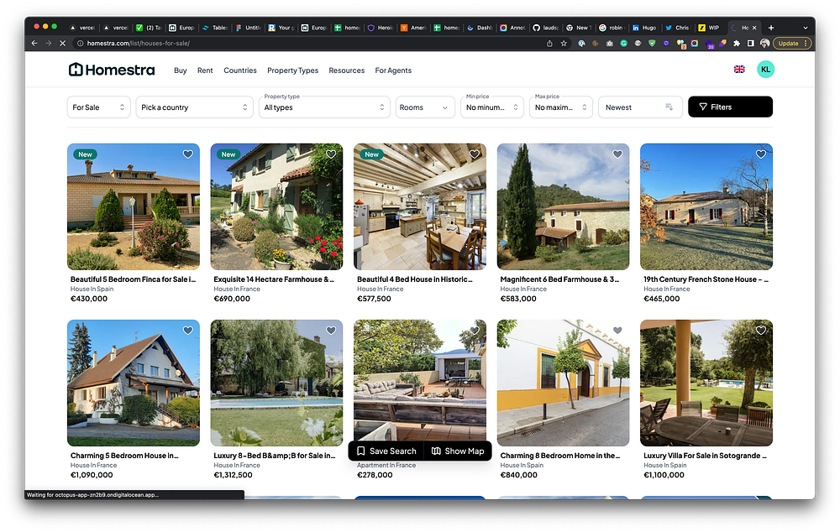Favorite the Charming 5 Bedroom House listing

pyautogui.click(x=188, y=331)
